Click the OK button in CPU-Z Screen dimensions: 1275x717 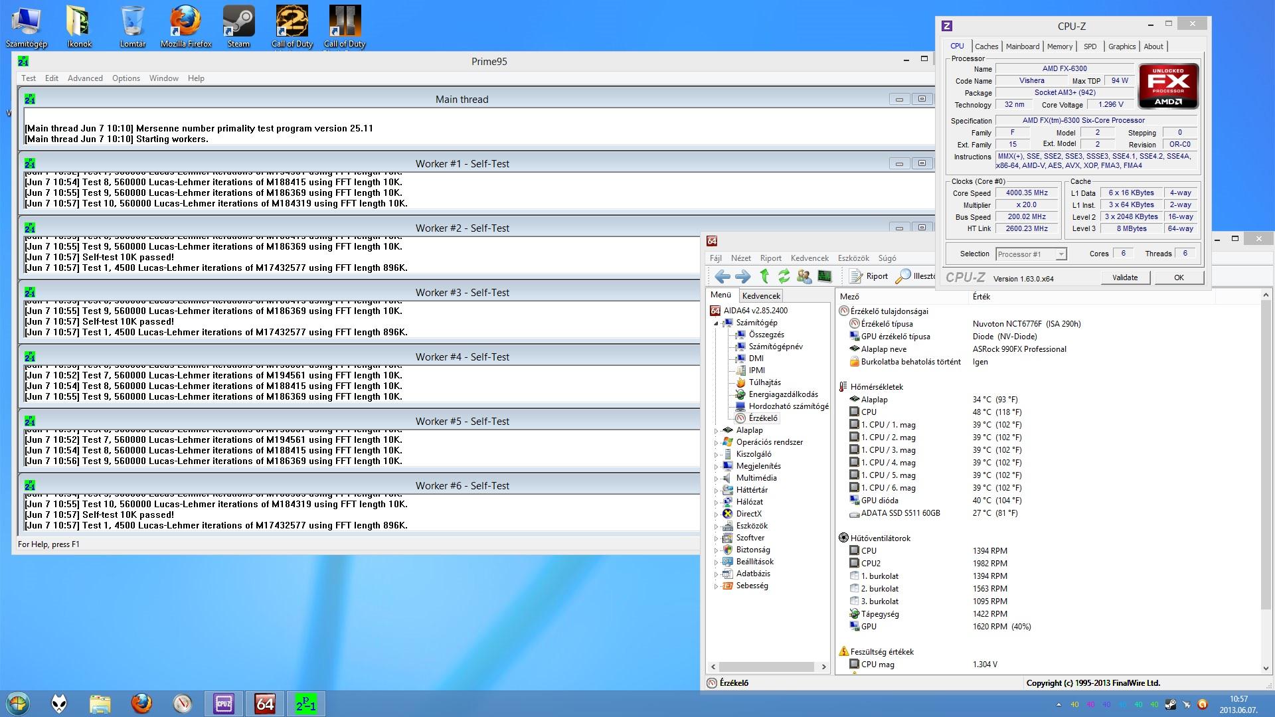point(1179,278)
